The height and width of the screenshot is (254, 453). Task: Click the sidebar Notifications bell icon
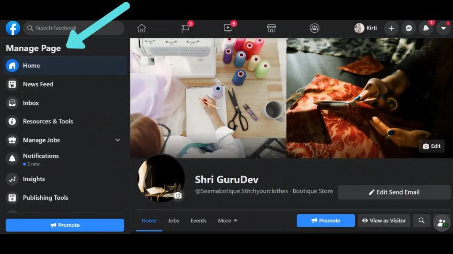click(x=12, y=159)
